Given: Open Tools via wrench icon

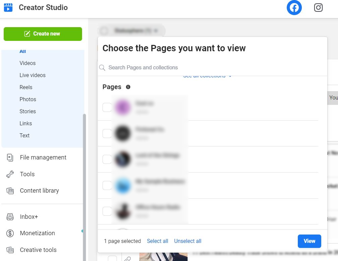Looking at the screenshot, I should (x=10, y=174).
